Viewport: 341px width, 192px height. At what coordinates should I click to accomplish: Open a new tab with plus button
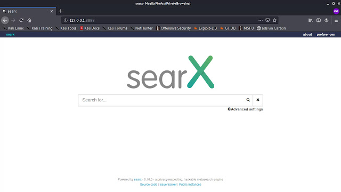(60, 11)
